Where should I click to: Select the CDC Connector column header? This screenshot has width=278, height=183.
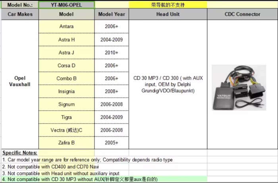[242, 14]
